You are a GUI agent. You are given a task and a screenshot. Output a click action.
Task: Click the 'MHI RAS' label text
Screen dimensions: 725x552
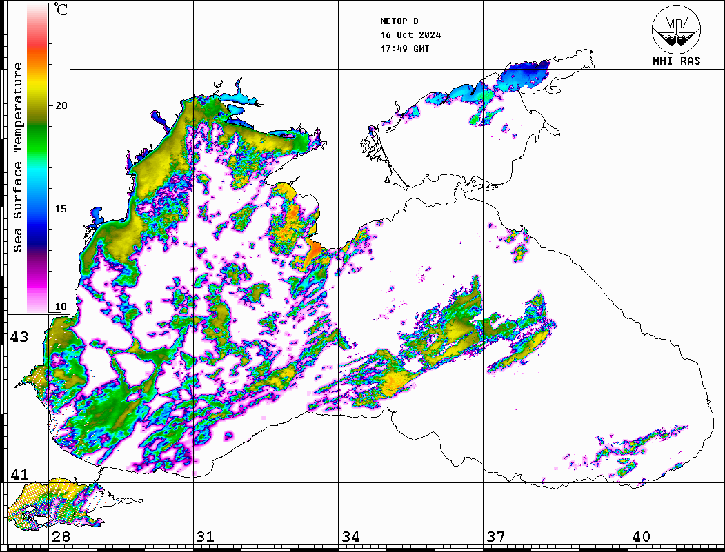pos(677,61)
